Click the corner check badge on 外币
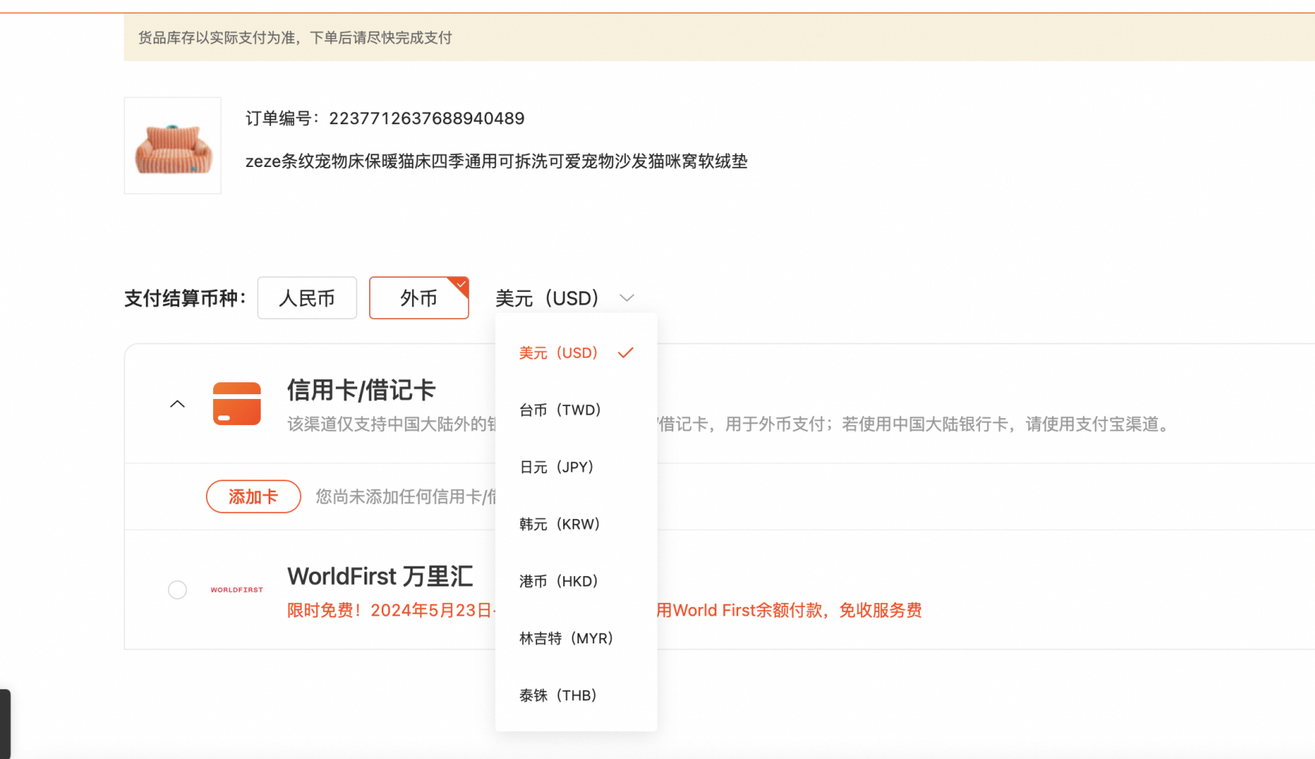This screenshot has height=759, width=1315. 460,283
